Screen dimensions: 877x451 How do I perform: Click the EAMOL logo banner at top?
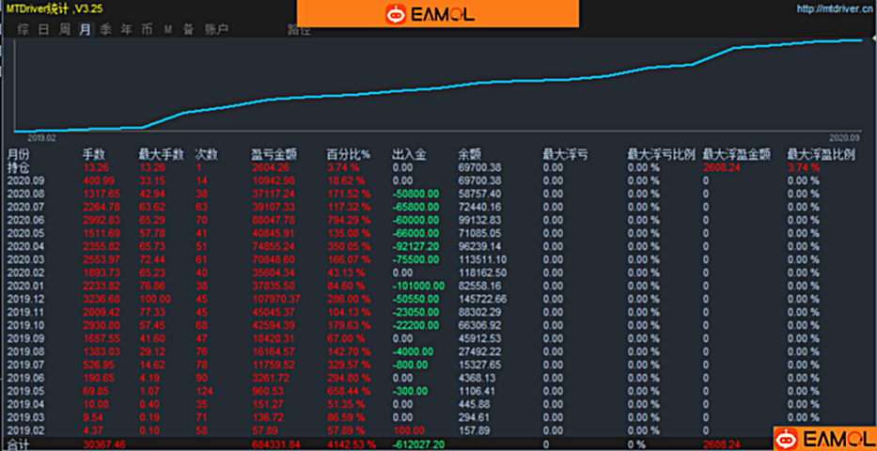click(x=437, y=13)
